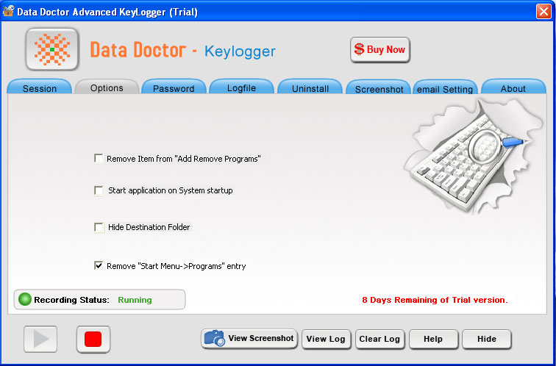This screenshot has width=556, height=366.
Task: Click the 8 Days Remaining trial notice
Action: point(435,300)
